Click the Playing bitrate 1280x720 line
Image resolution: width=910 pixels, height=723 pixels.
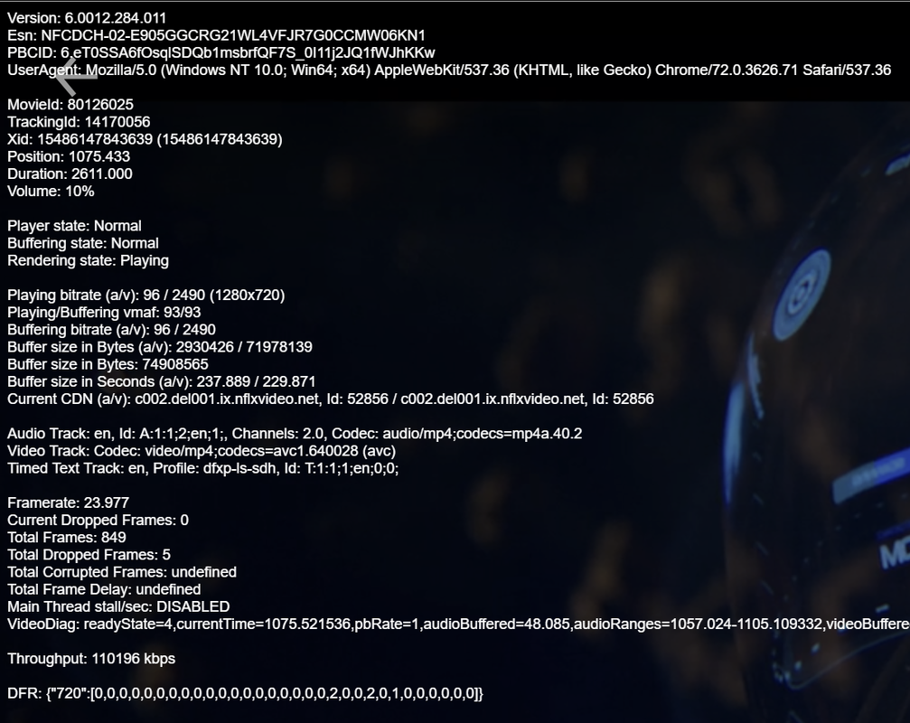coord(145,296)
